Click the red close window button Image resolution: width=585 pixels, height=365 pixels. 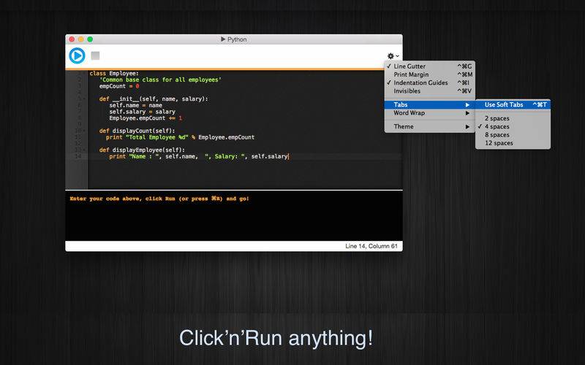[x=72, y=39]
